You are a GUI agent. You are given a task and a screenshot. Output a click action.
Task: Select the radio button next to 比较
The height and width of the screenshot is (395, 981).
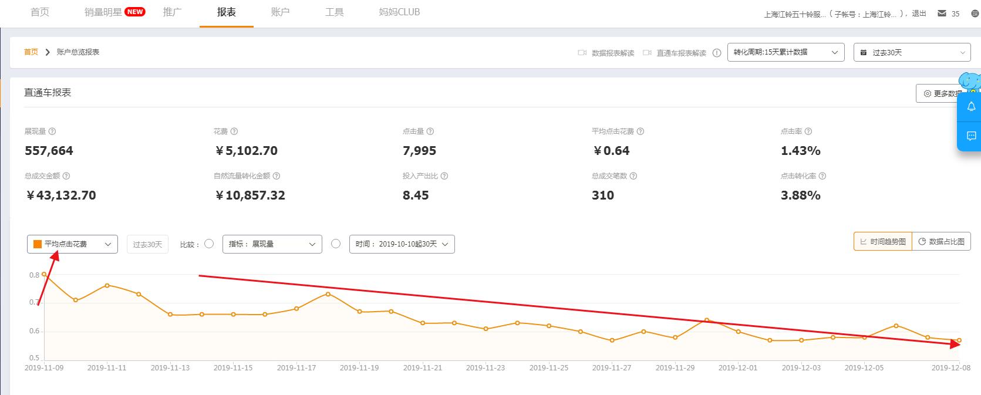209,244
